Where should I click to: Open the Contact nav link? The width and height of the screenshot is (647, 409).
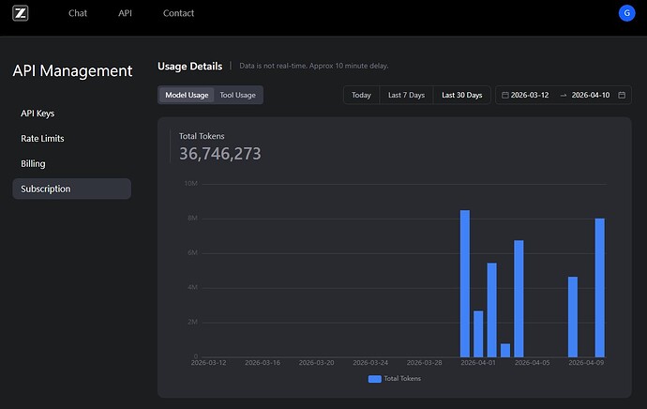(x=178, y=13)
